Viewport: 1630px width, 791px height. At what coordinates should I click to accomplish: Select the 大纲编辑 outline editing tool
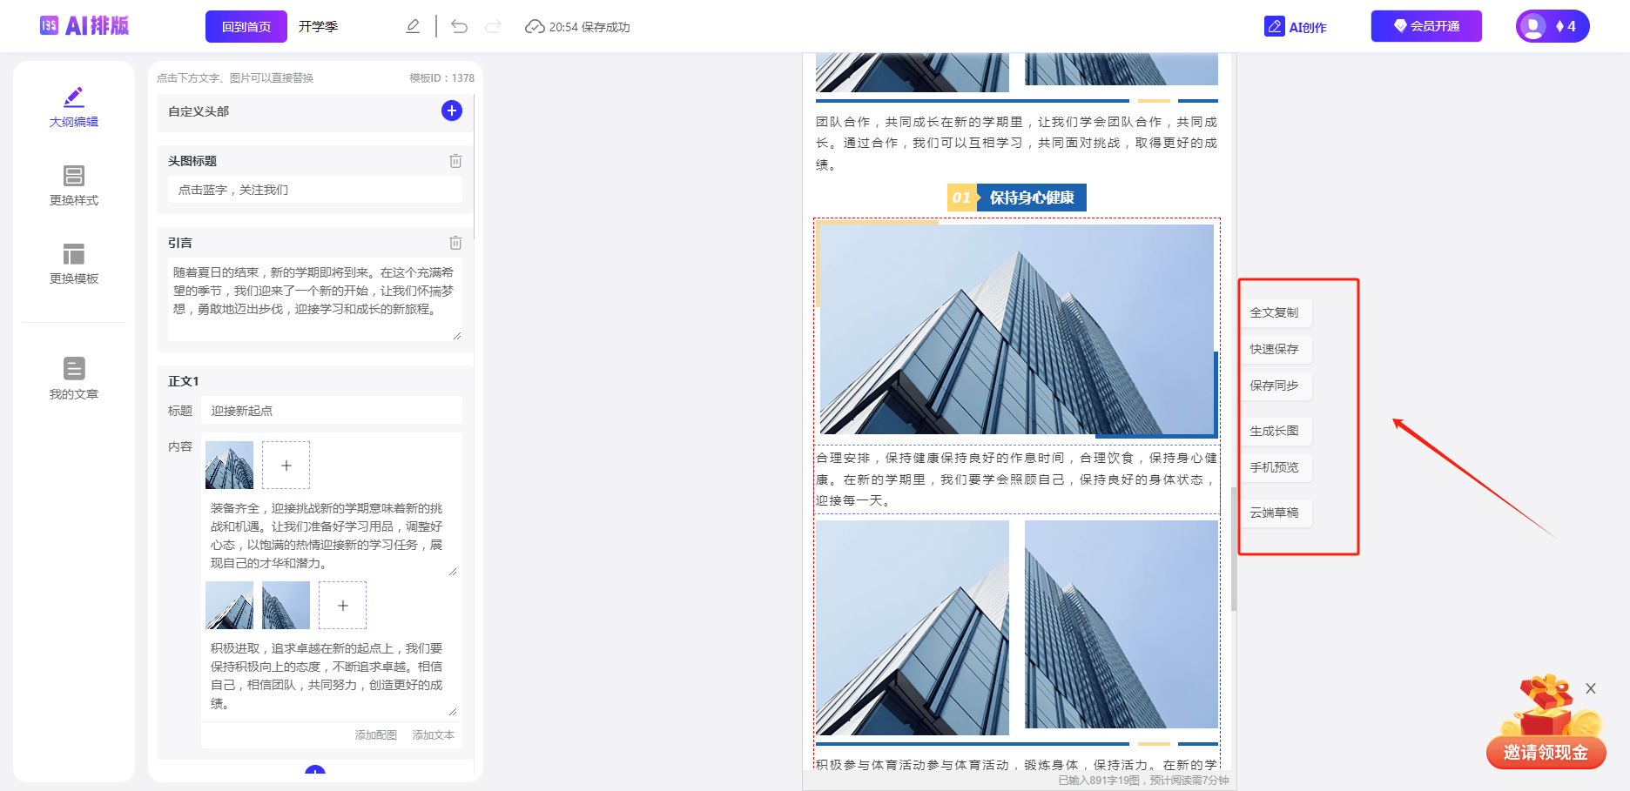pos(73,106)
